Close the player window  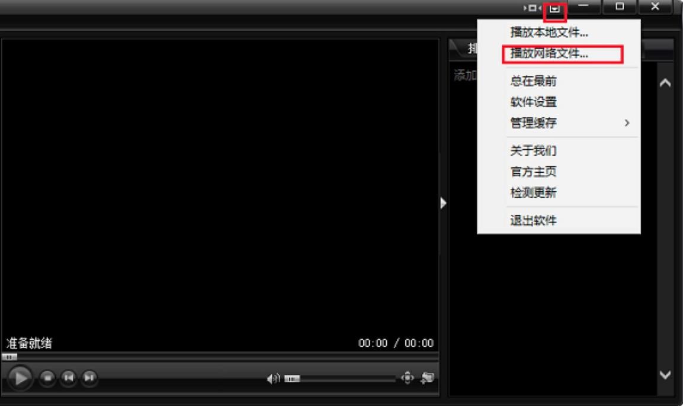click(x=655, y=7)
